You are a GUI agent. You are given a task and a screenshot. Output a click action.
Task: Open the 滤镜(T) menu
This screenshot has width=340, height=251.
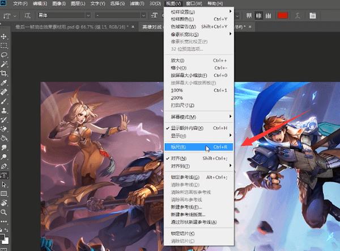tap(137, 3)
